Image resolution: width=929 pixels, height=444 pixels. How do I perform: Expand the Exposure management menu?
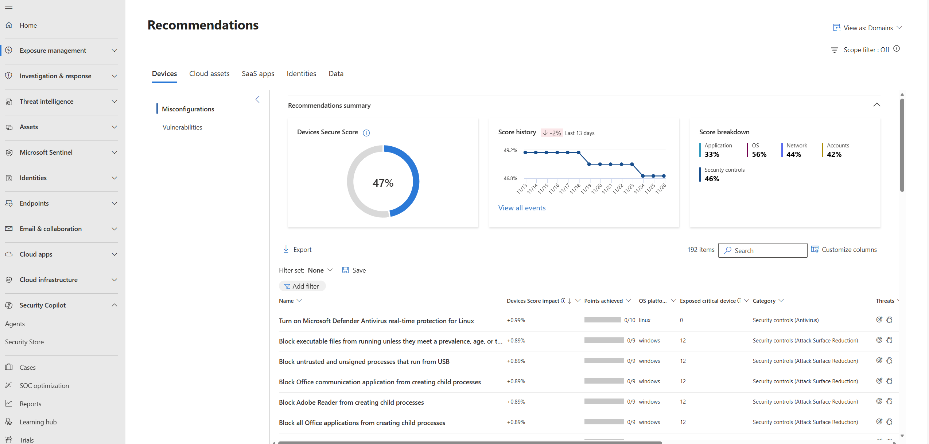pos(114,51)
